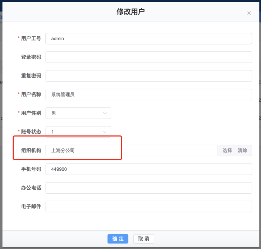Select the 用户名称 field showing 系统管理员
Viewport: 261px width, 249px height.
(x=148, y=94)
